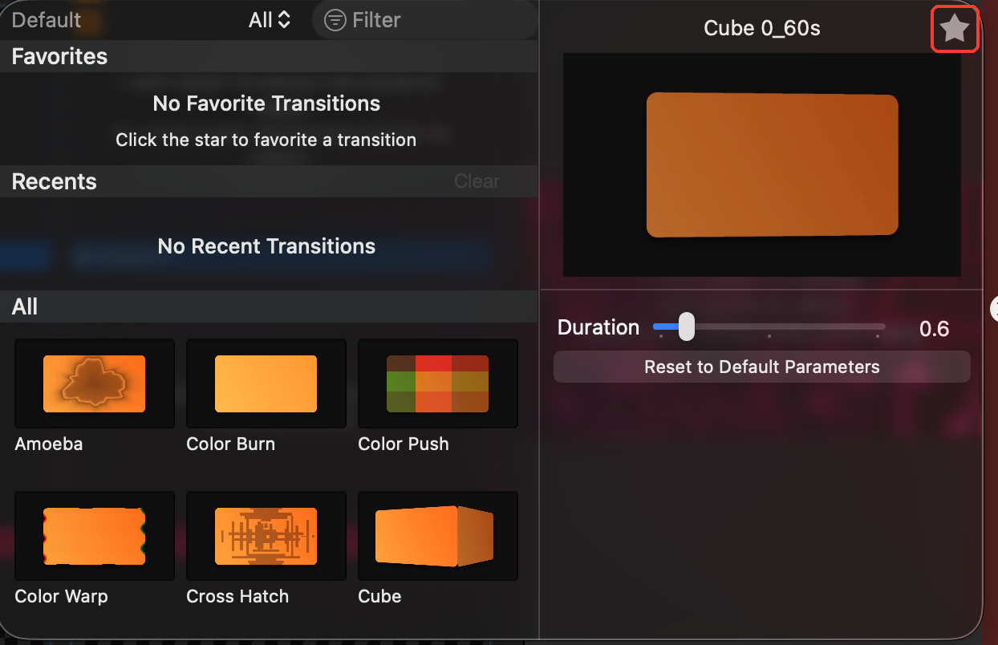Click the star to favorite Cube transition
Viewport: 998px width, 645px height.
[x=955, y=30]
